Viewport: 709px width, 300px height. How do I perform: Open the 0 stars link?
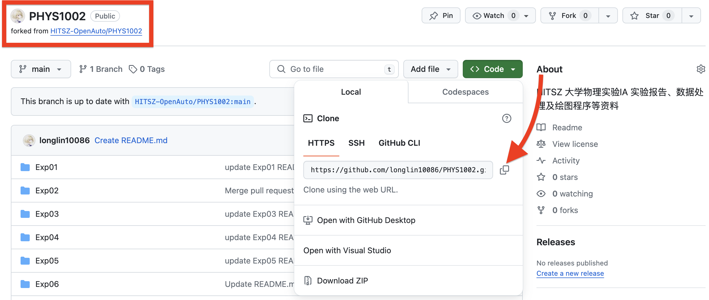(565, 177)
